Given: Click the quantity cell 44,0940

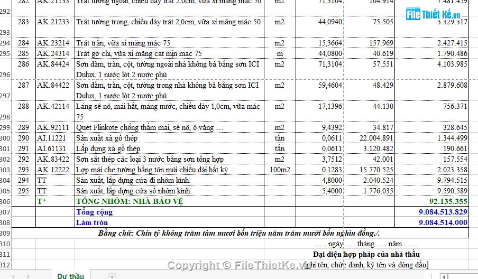Looking at the screenshot, I should 319,26.
